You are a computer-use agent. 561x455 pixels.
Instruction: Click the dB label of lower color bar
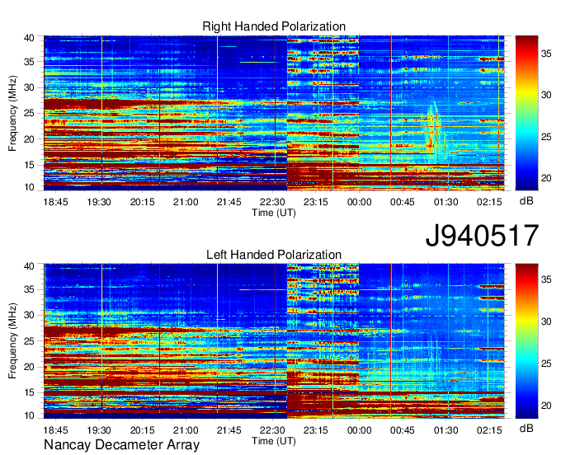click(x=526, y=428)
